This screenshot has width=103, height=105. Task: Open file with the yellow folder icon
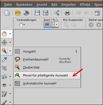[x=18, y=13]
